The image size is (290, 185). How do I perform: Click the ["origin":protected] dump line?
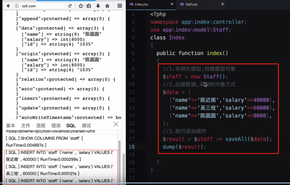[63, 54]
